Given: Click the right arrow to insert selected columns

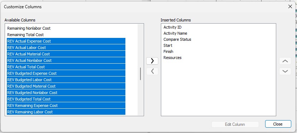Looking at the screenshot, I should point(152,61).
